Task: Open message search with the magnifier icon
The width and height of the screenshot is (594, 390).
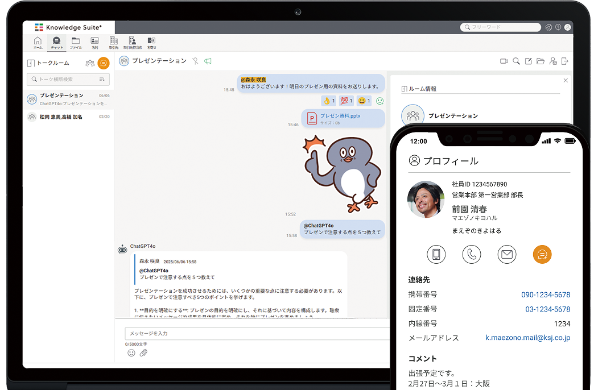Action: [516, 61]
